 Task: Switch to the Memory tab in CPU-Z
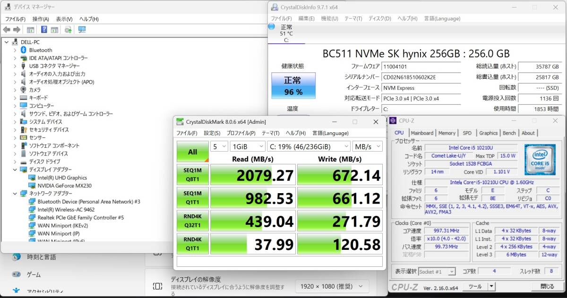446,133
